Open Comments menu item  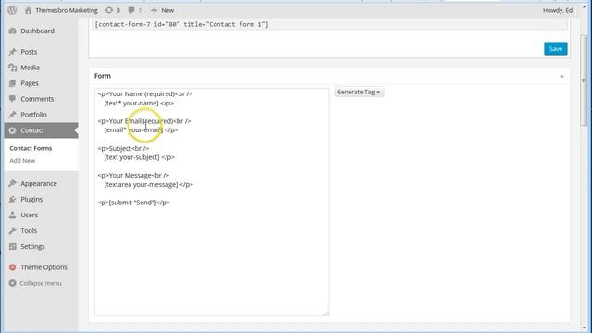pos(37,99)
